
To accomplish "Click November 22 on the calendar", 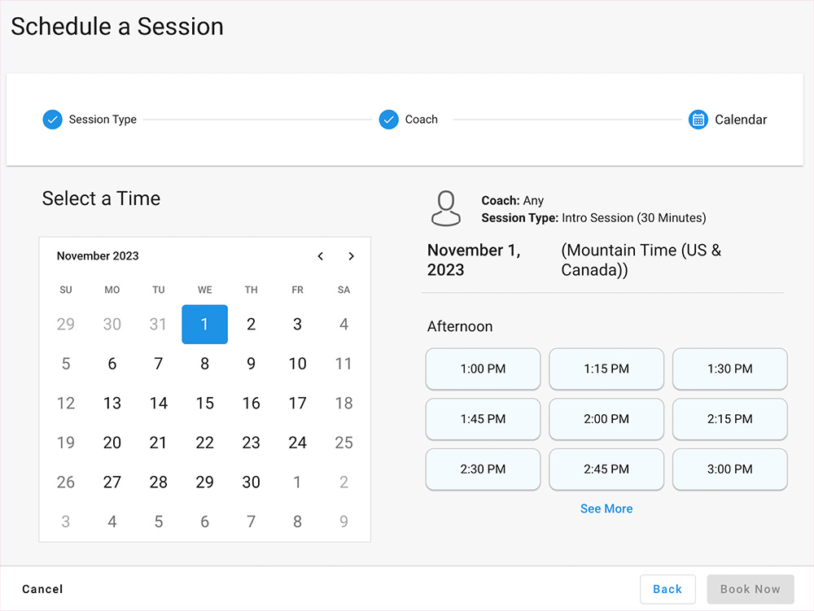I will (x=204, y=443).
